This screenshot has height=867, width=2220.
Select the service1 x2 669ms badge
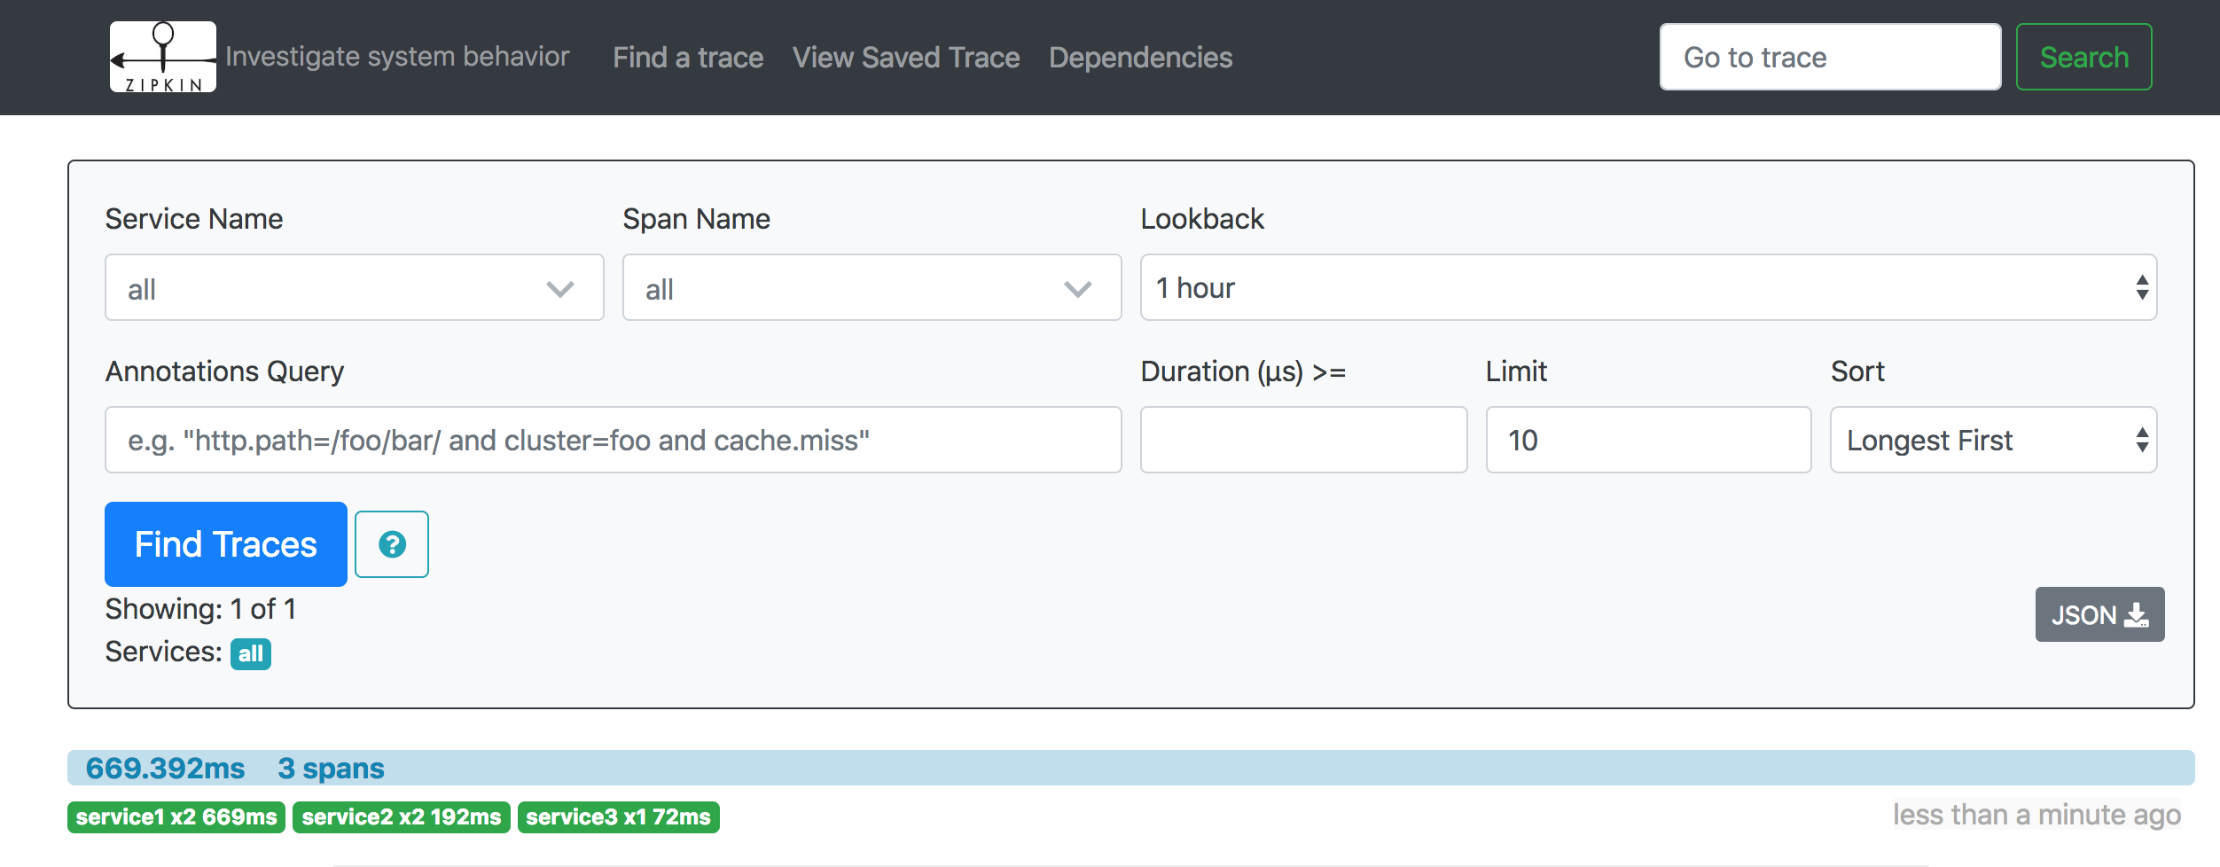click(176, 817)
